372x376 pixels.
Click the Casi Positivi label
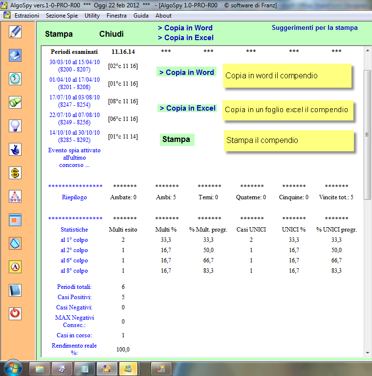74,297
